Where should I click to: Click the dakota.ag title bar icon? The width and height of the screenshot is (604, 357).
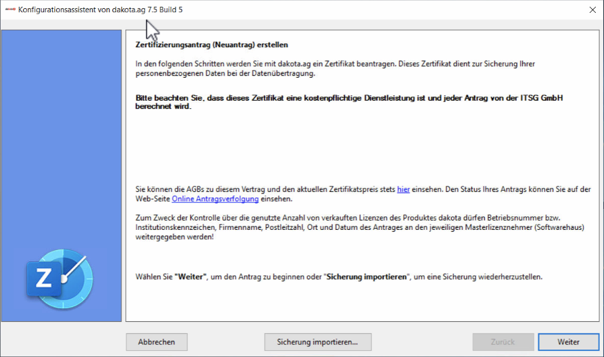point(10,9)
